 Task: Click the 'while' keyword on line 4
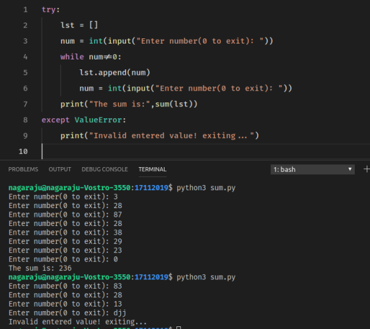(x=72, y=57)
